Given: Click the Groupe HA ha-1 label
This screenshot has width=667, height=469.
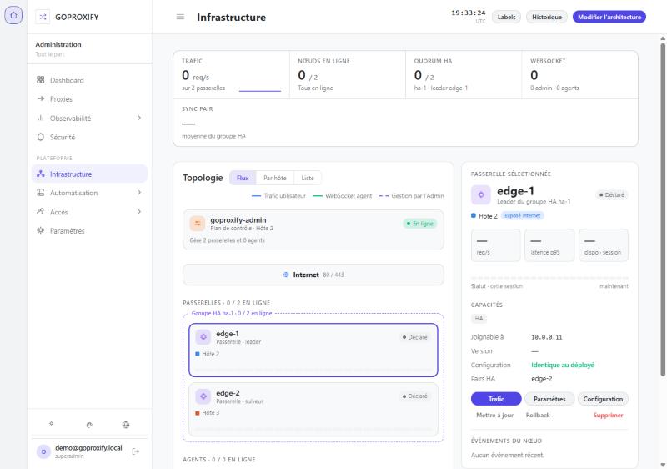Looking at the screenshot, I should [232, 313].
